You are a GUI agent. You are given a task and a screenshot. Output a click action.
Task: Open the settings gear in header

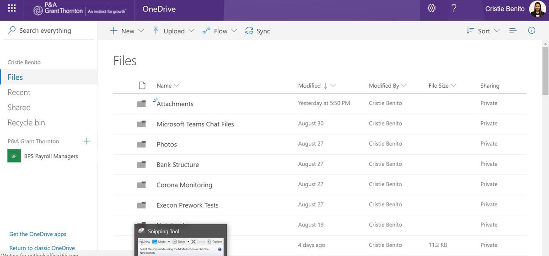tap(431, 8)
